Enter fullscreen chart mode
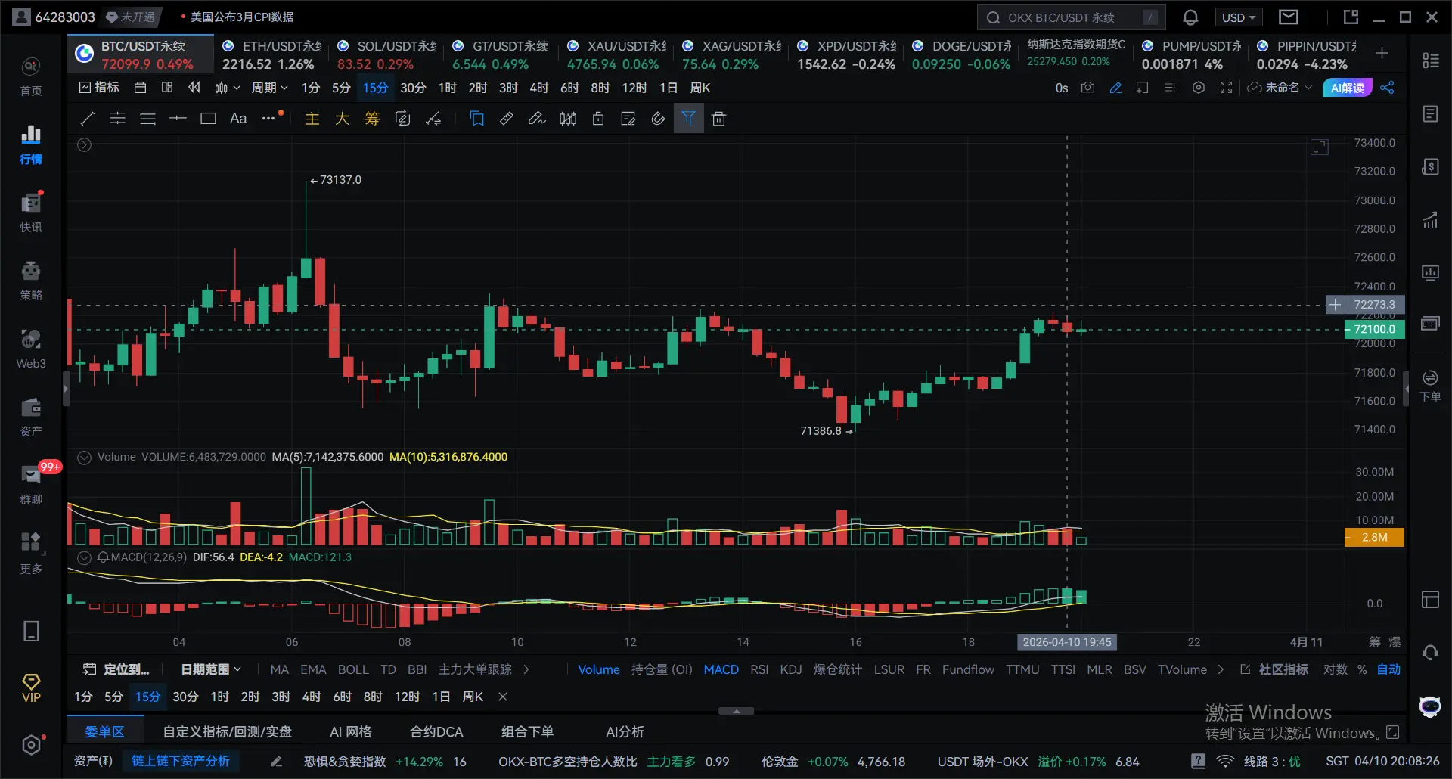This screenshot has width=1452, height=779. 1226,88
